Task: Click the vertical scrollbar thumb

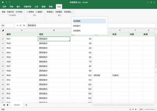Action: 156,51
